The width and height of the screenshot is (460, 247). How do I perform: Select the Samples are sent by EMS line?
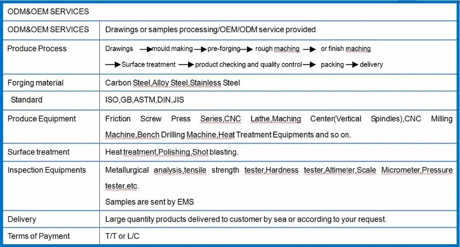coord(149,202)
